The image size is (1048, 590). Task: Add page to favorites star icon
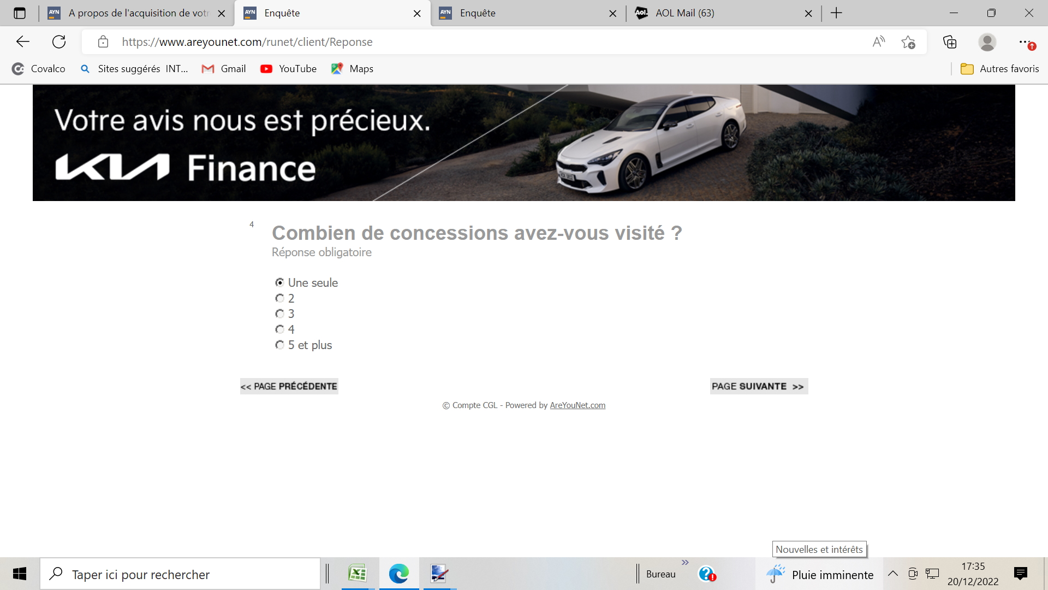pyautogui.click(x=908, y=42)
